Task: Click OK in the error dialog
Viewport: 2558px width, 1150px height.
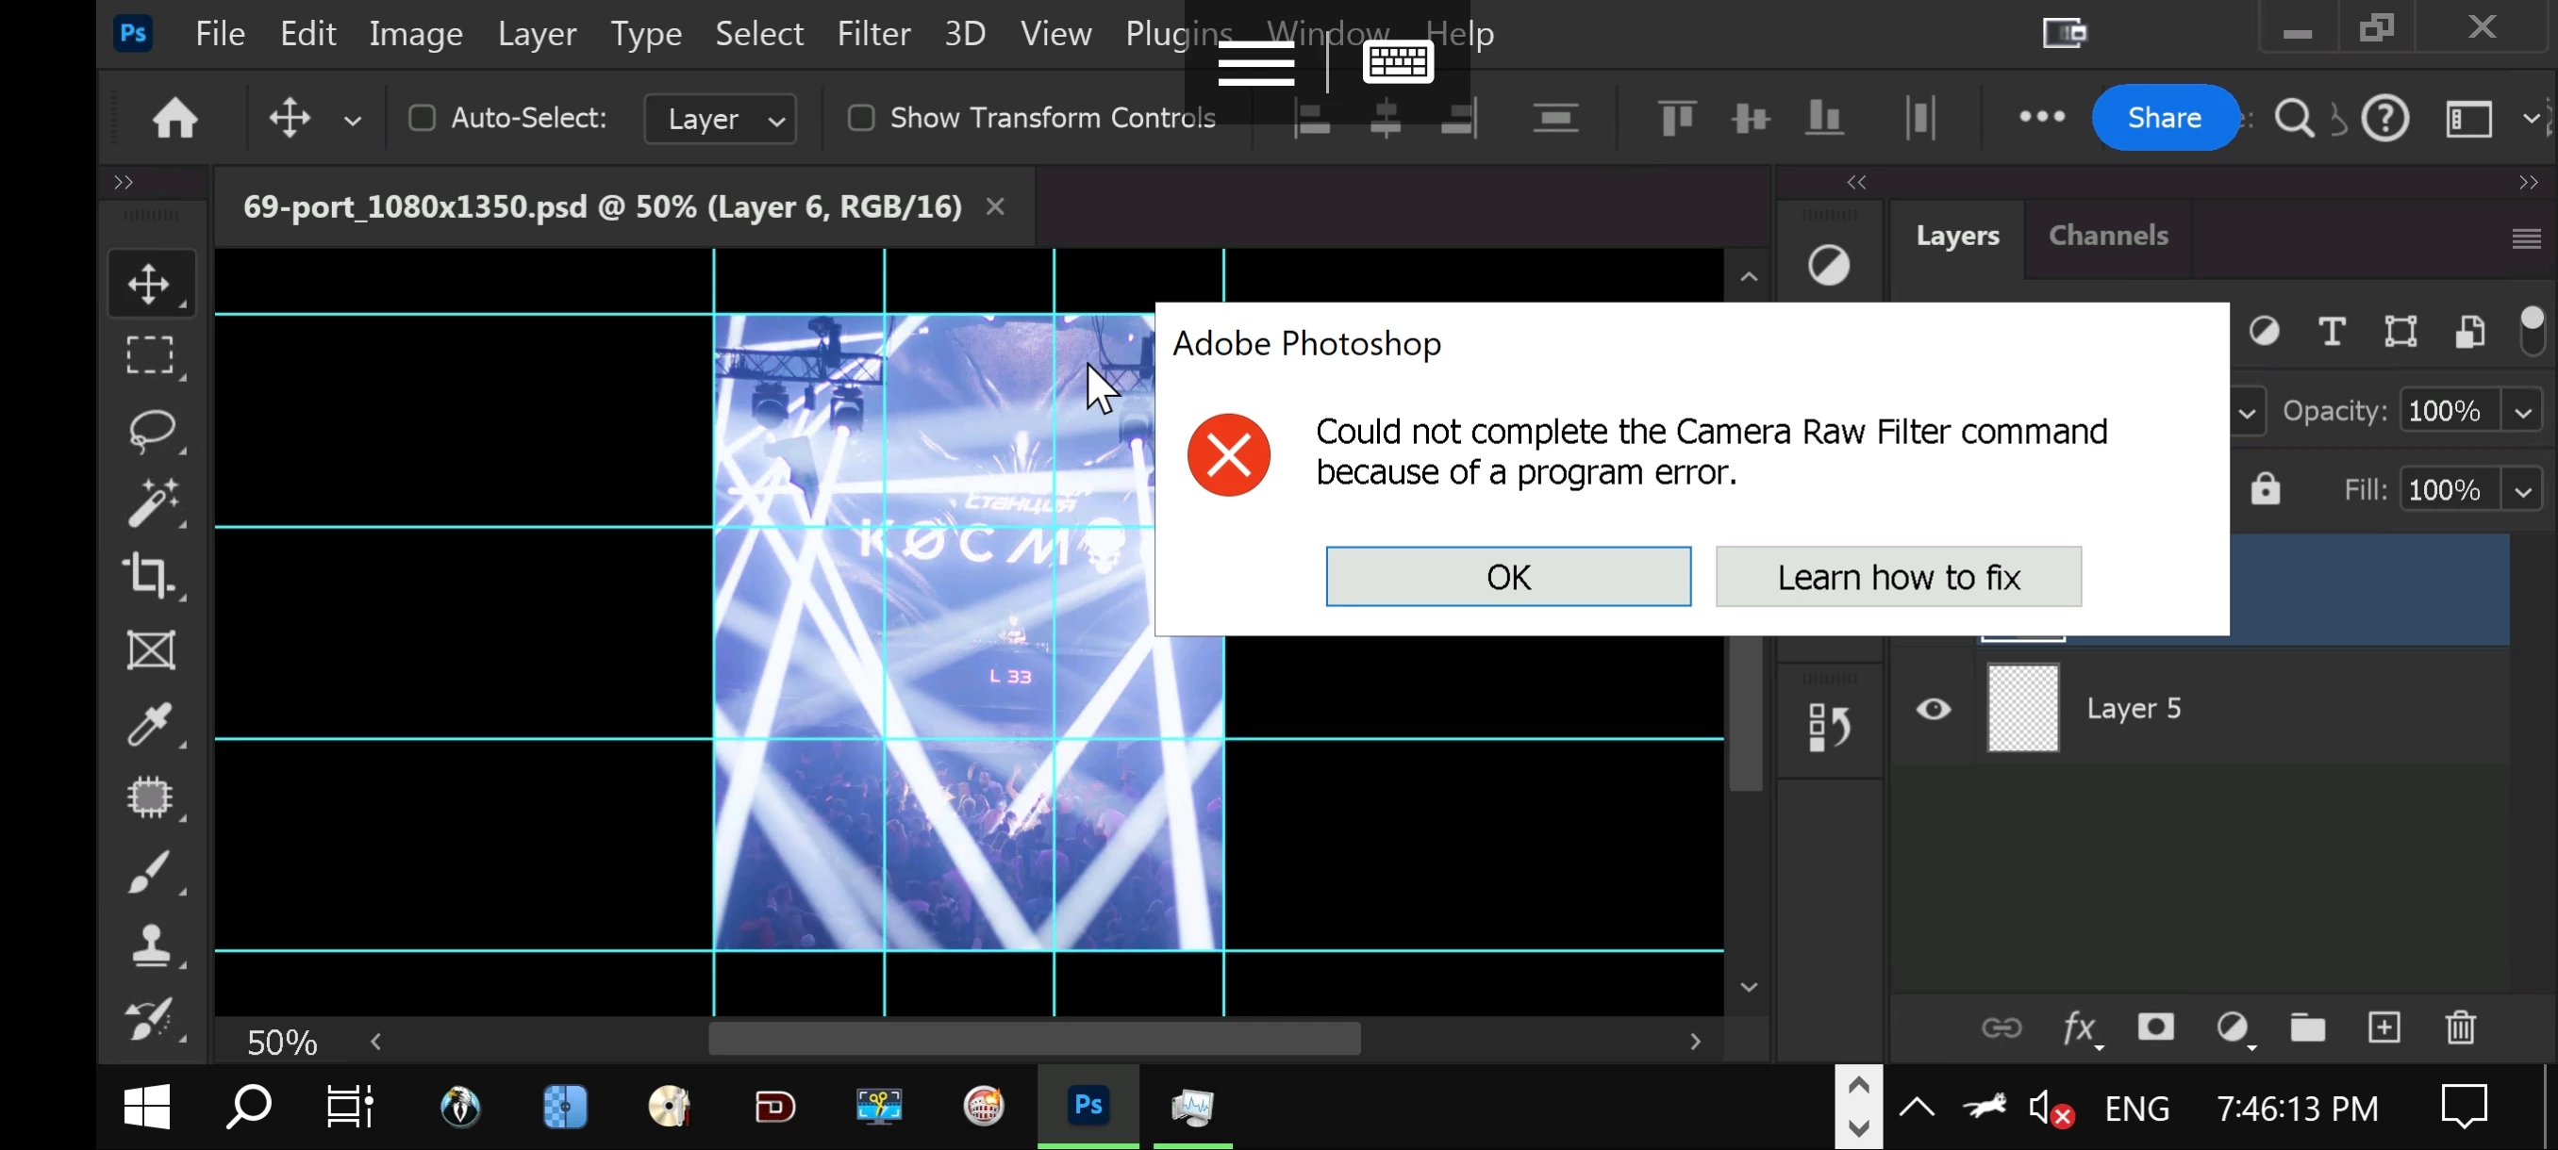Action: pyautogui.click(x=1507, y=577)
